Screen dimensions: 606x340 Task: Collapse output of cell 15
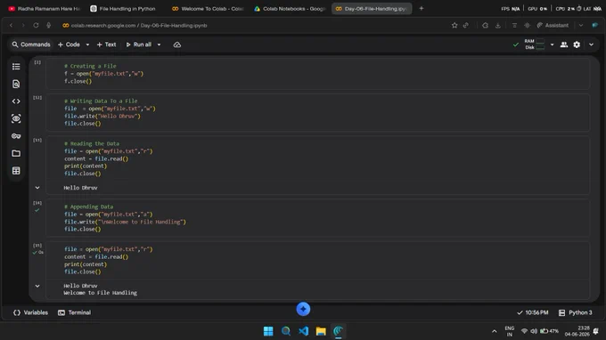pyautogui.click(x=37, y=286)
